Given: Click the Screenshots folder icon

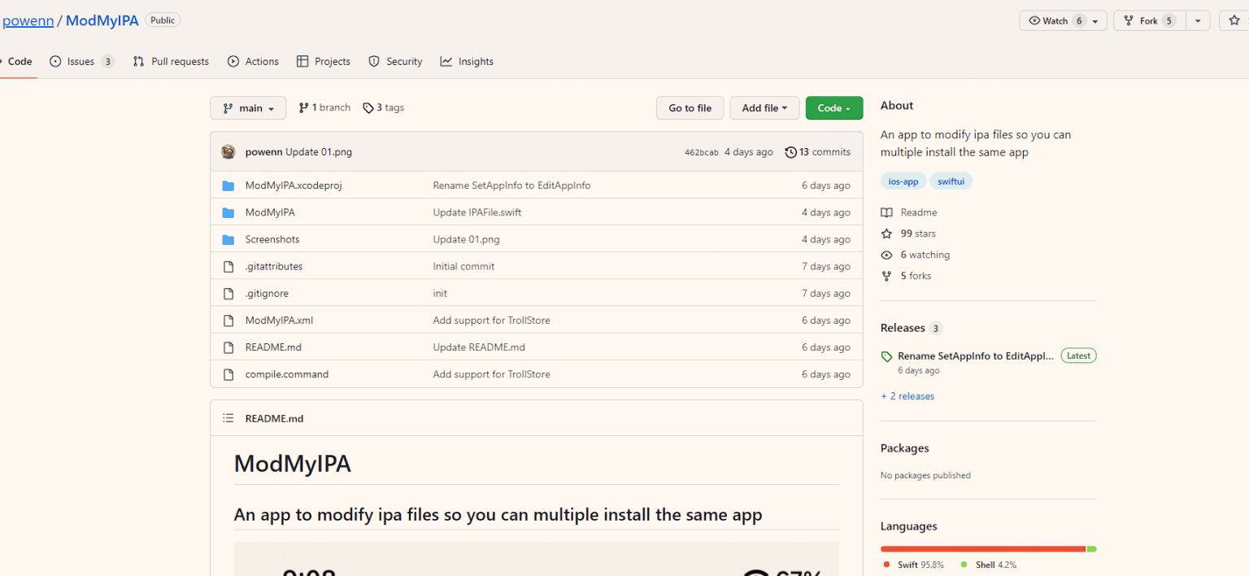Looking at the screenshot, I should pos(228,239).
